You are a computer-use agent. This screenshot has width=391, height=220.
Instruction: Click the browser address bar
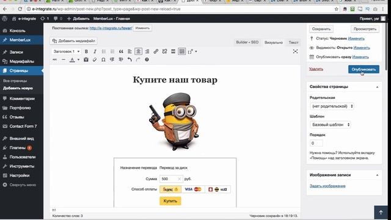point(182,9)
